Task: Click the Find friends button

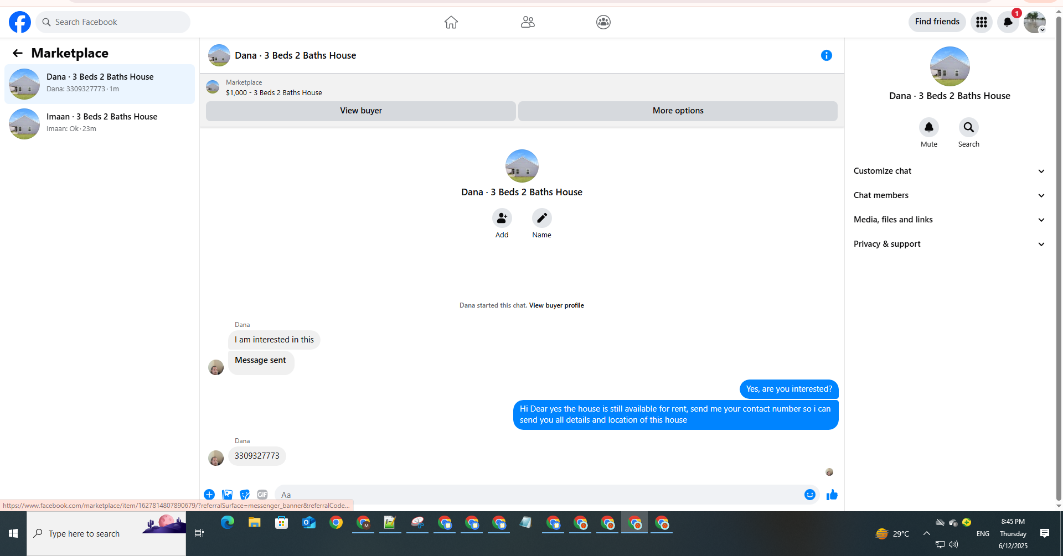Action: coord(937,22)
